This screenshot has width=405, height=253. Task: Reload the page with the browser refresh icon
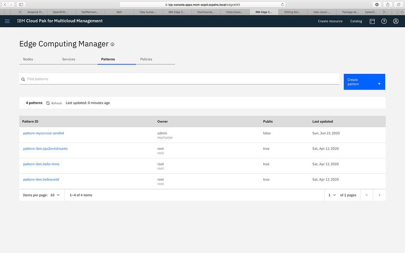(282, 4)
